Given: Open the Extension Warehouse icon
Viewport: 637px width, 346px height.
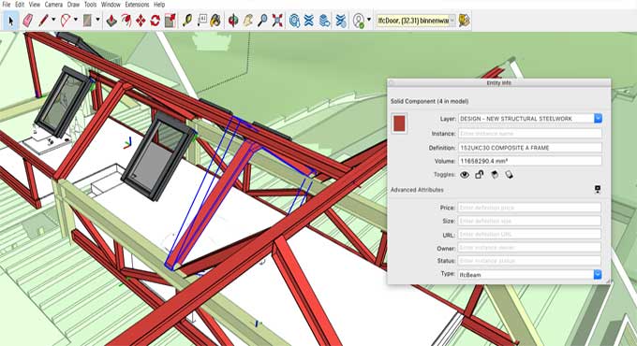Looking at the screenshot, I should click(x=309, y=21).
